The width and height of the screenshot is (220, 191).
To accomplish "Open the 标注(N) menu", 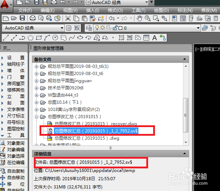I will [x=185, y=10].
